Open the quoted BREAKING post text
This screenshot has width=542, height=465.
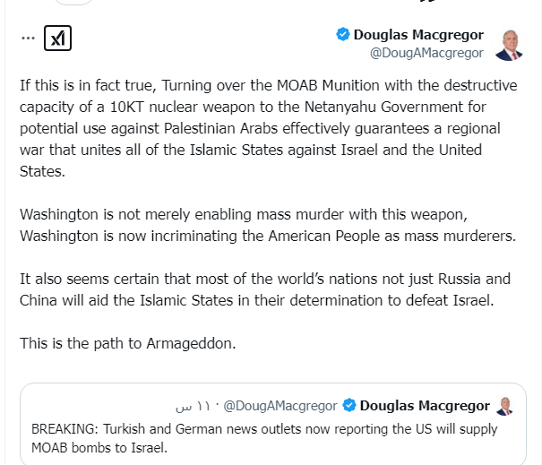coord(264,438)
